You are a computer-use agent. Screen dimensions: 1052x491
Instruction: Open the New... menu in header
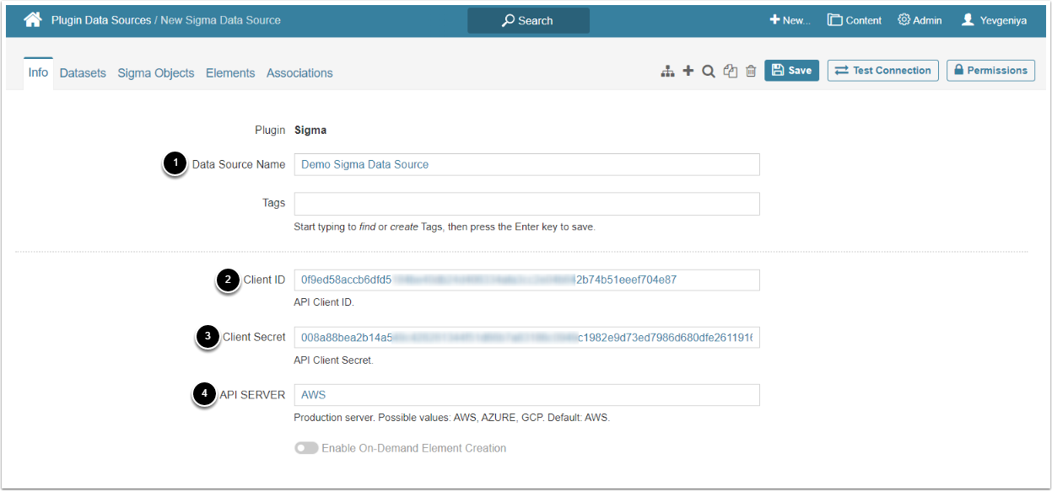[790, 20]
